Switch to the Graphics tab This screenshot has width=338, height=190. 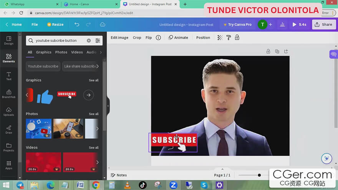click(x=44, y=52)
